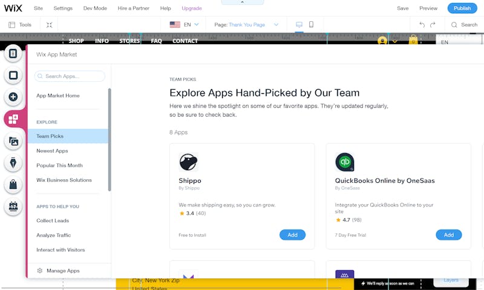The width and height of the screenshot is (484, 290).
Task: Click the CONTACT site menu item
Action: tap(185, 41)
